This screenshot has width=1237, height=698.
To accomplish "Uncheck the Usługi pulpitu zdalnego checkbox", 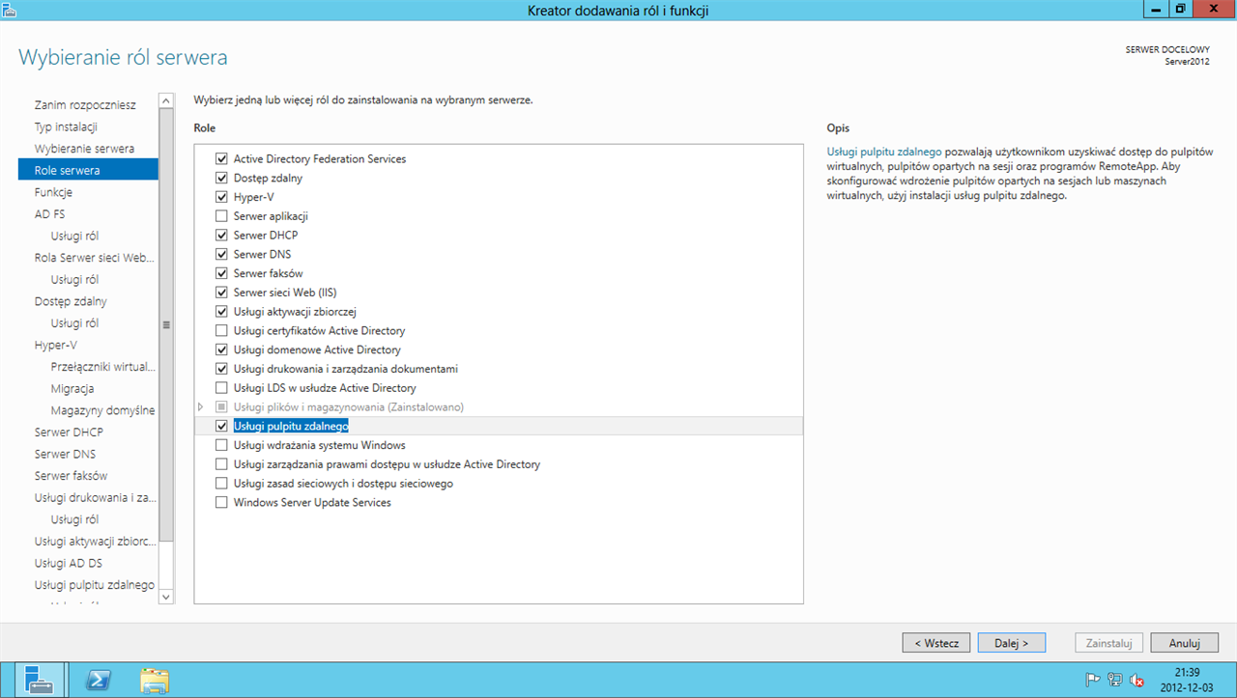I will (221, 426).
